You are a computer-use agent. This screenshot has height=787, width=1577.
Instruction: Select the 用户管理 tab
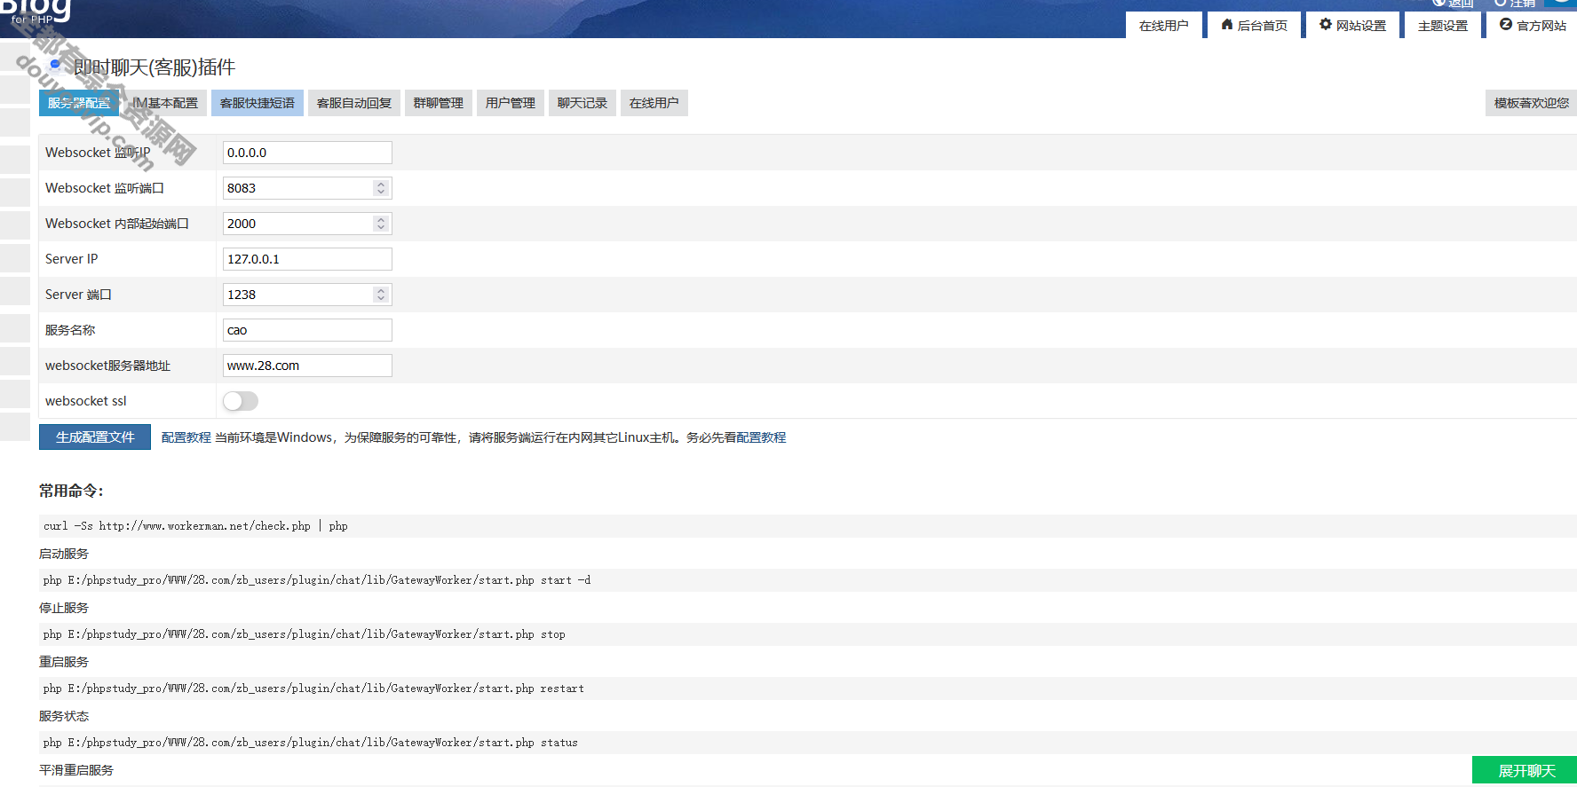(511, 103)
